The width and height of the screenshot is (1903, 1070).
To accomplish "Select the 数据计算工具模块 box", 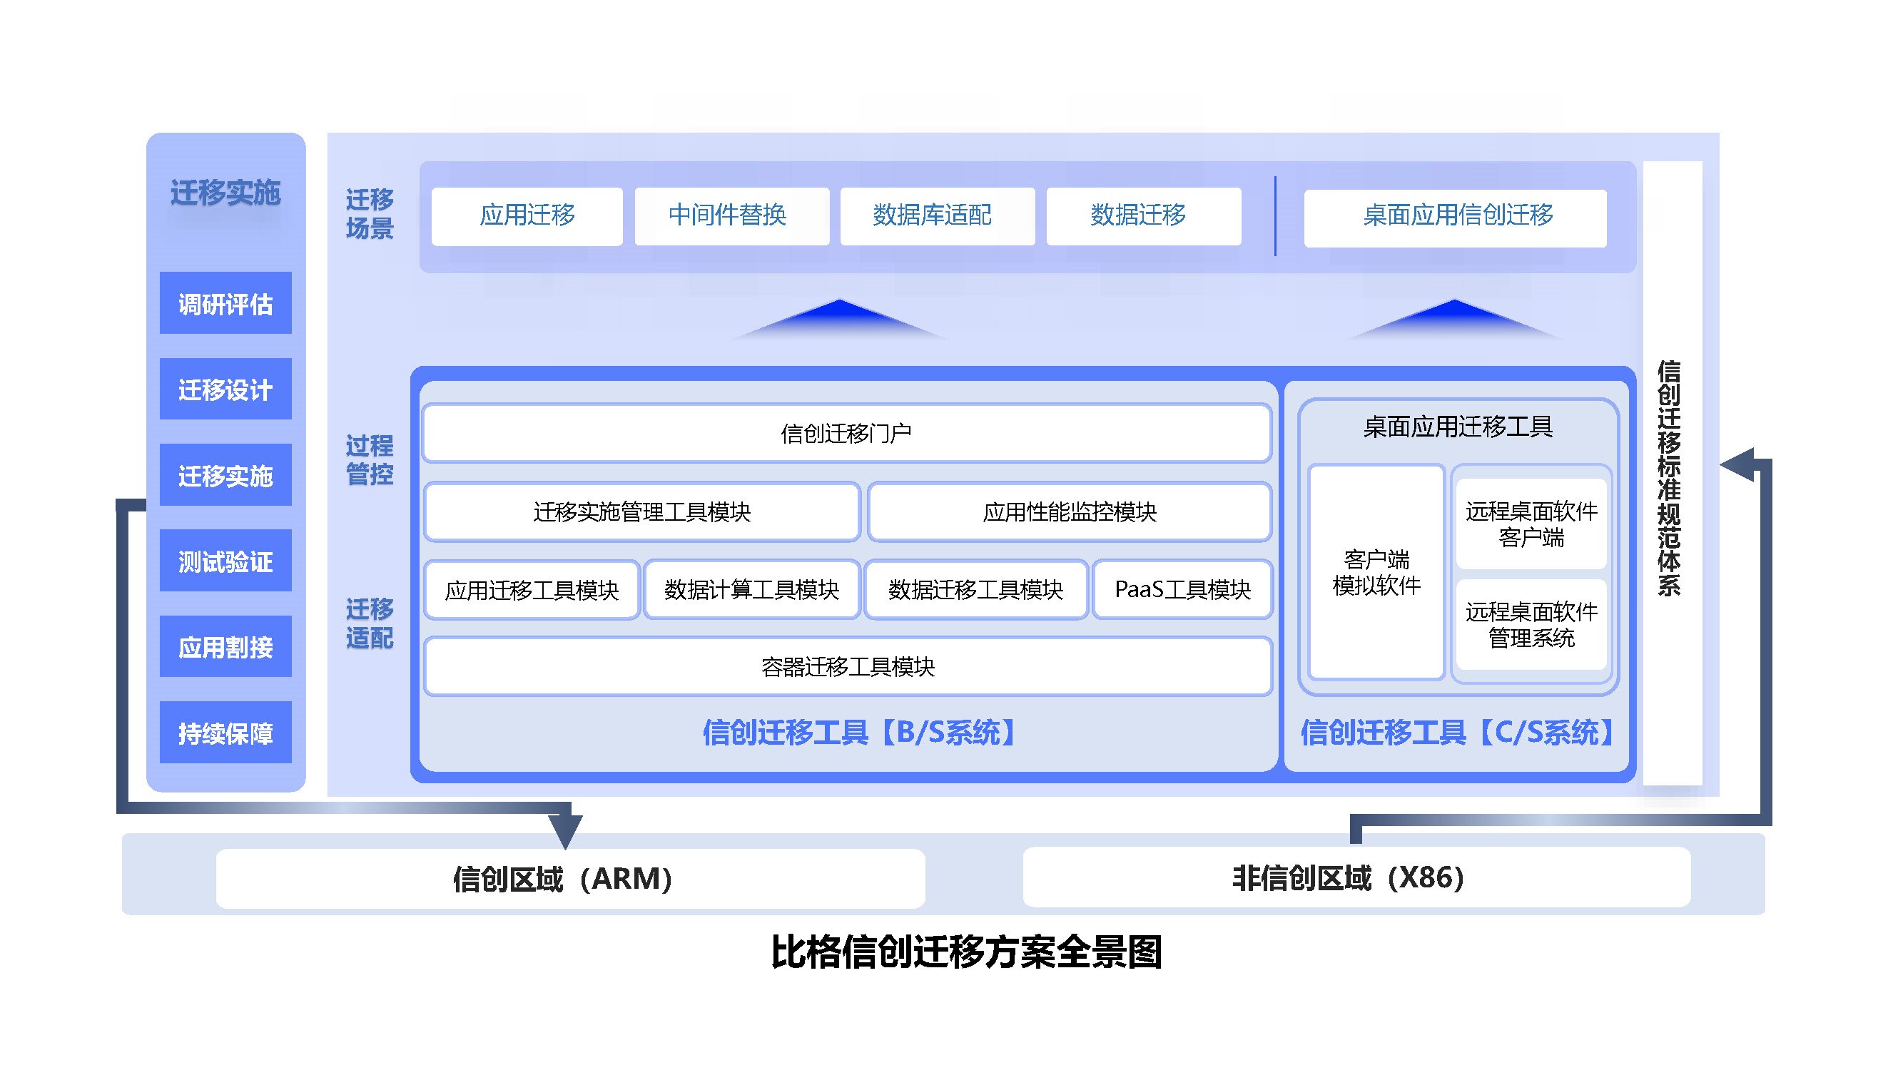I will 751,589.
